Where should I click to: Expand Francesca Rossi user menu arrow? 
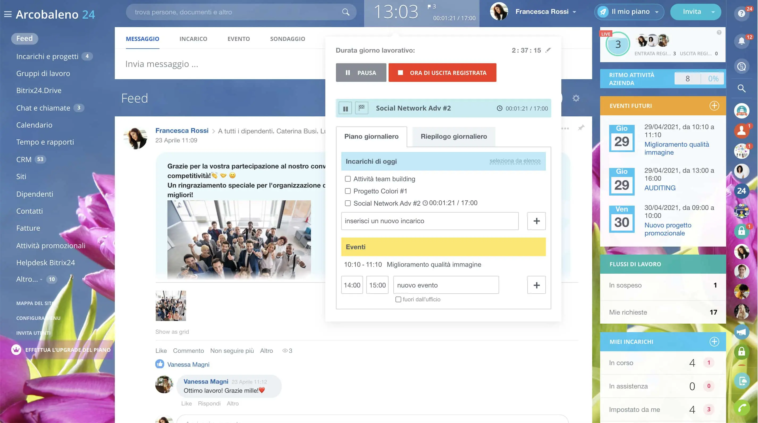pyautogui.click(x=574, y=12)
